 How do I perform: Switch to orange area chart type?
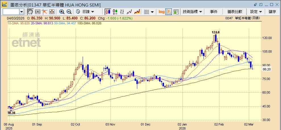click(x=137, y=12)
